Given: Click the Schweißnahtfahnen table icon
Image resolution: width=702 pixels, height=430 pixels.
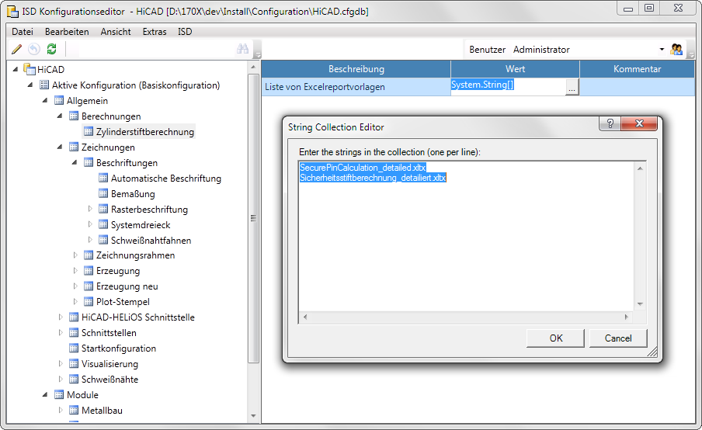Looking at the screenshot, I should pyautogui.click(x=103, y=240).
